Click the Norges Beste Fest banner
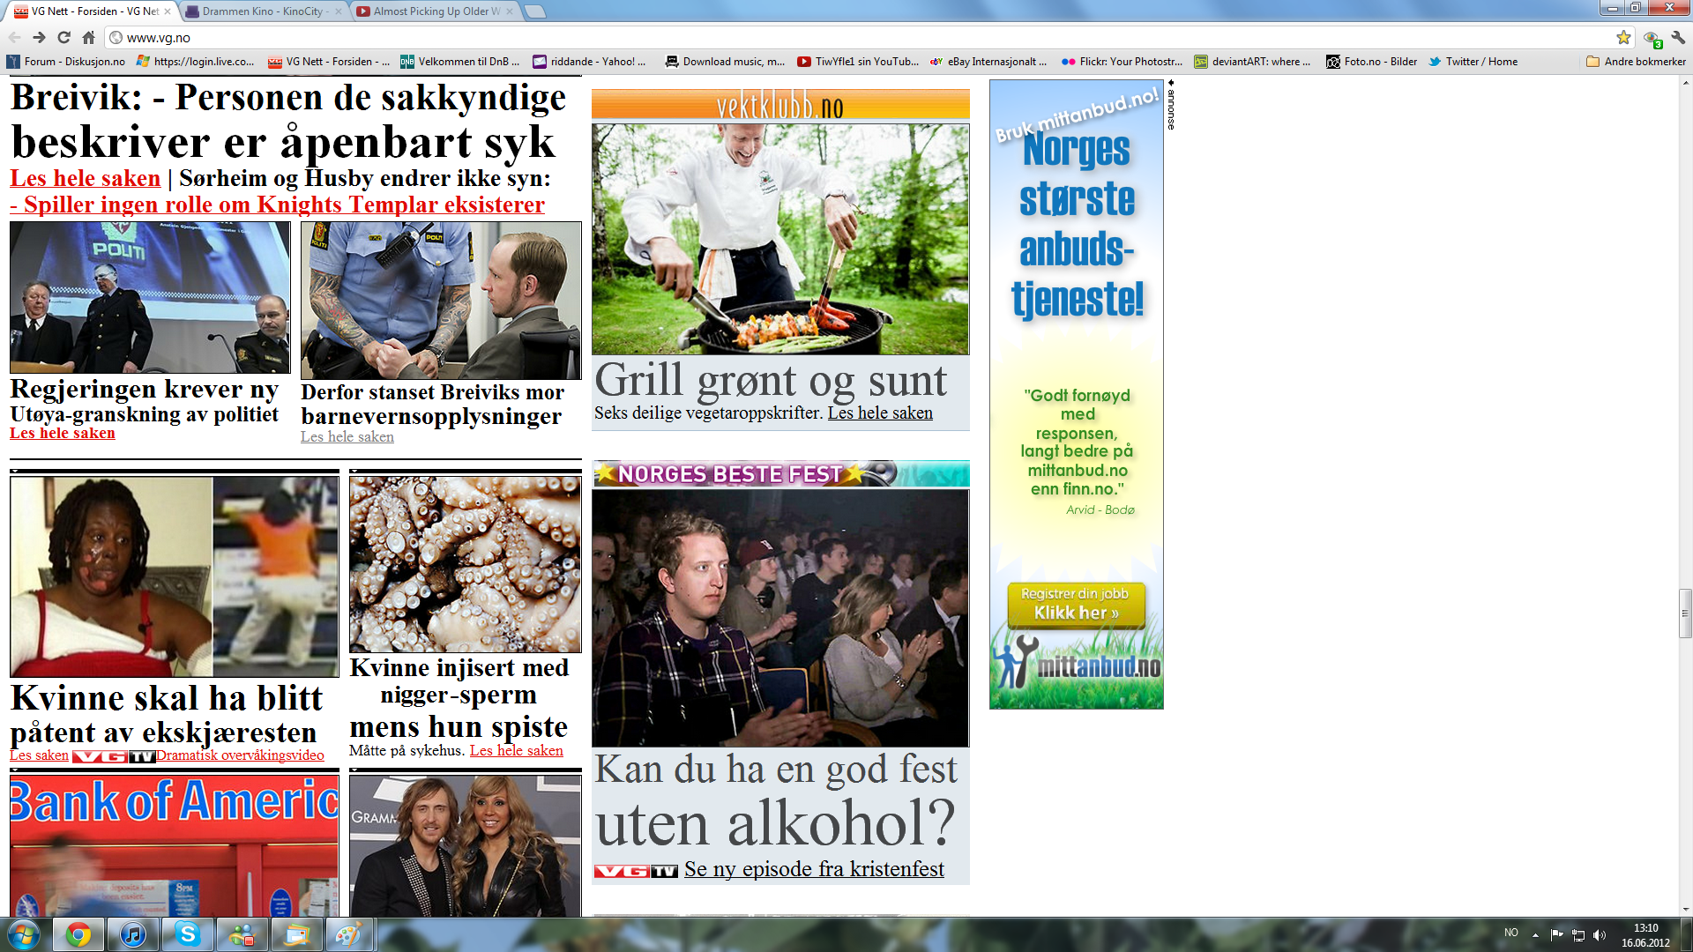1693x952 pixels. (780, 473)
